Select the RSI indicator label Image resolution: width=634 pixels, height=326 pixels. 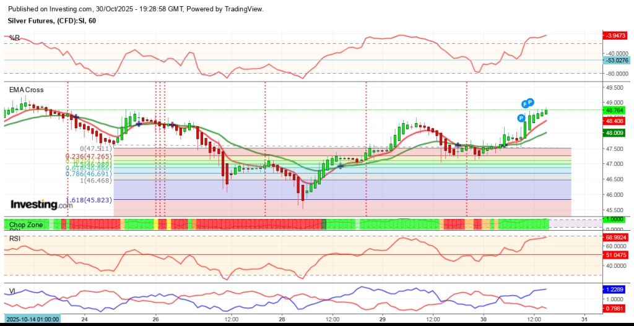coord(14,238)
